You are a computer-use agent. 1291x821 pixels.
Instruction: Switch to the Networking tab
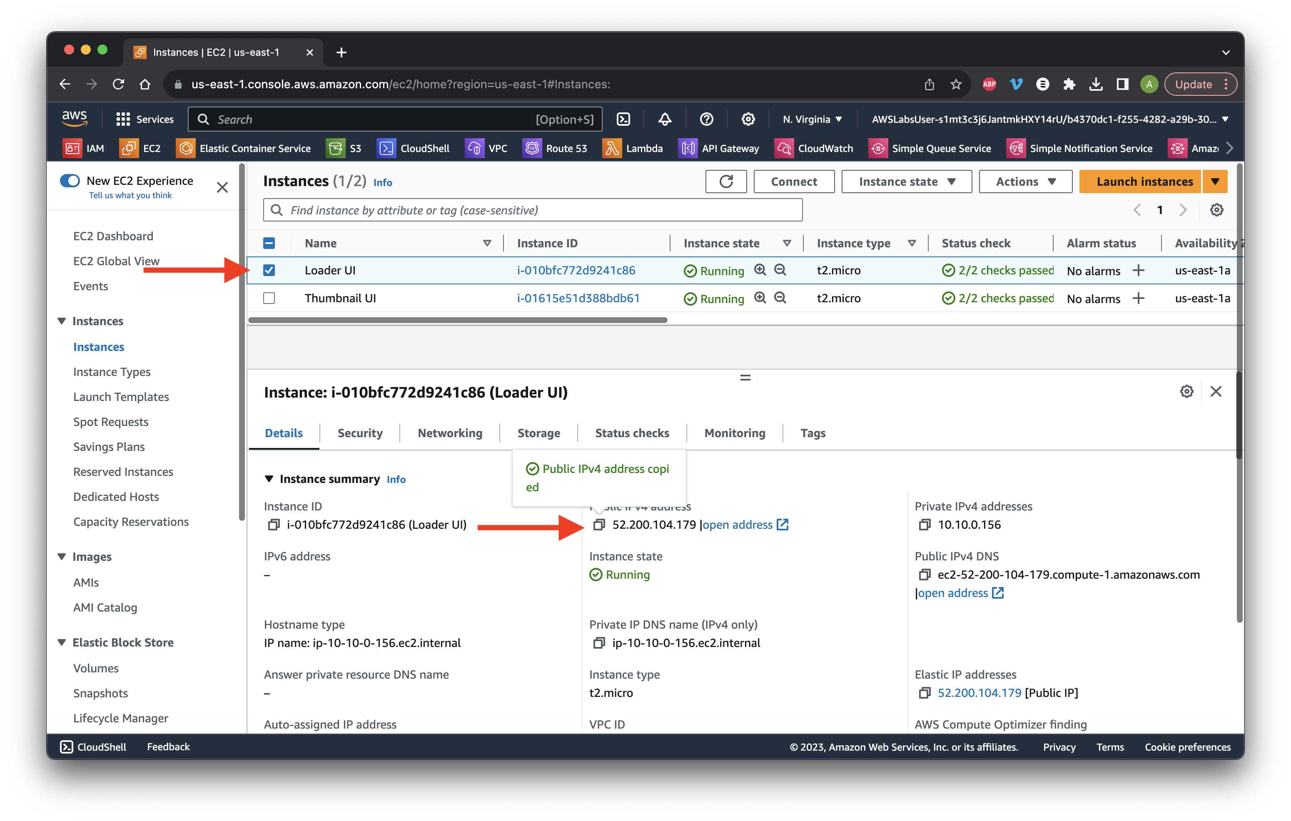point(450,433)
